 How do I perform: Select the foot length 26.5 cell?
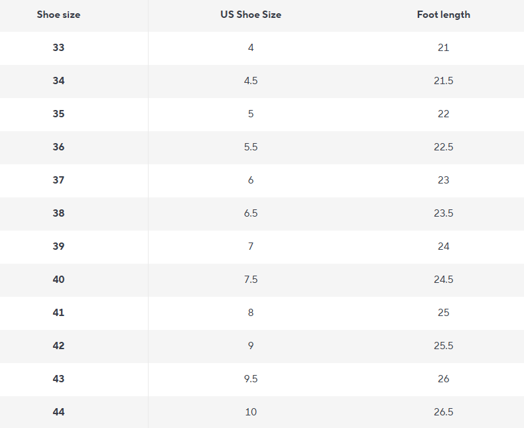pos(443,412)
